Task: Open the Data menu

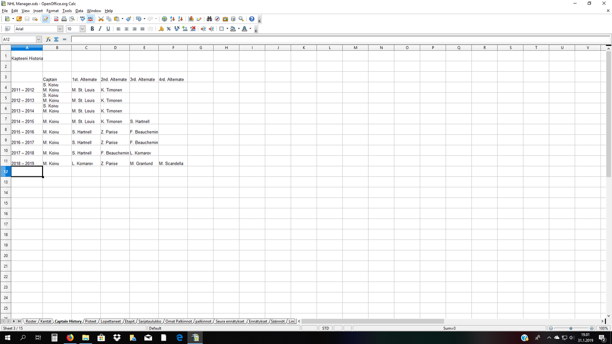Action: point(79,11)
